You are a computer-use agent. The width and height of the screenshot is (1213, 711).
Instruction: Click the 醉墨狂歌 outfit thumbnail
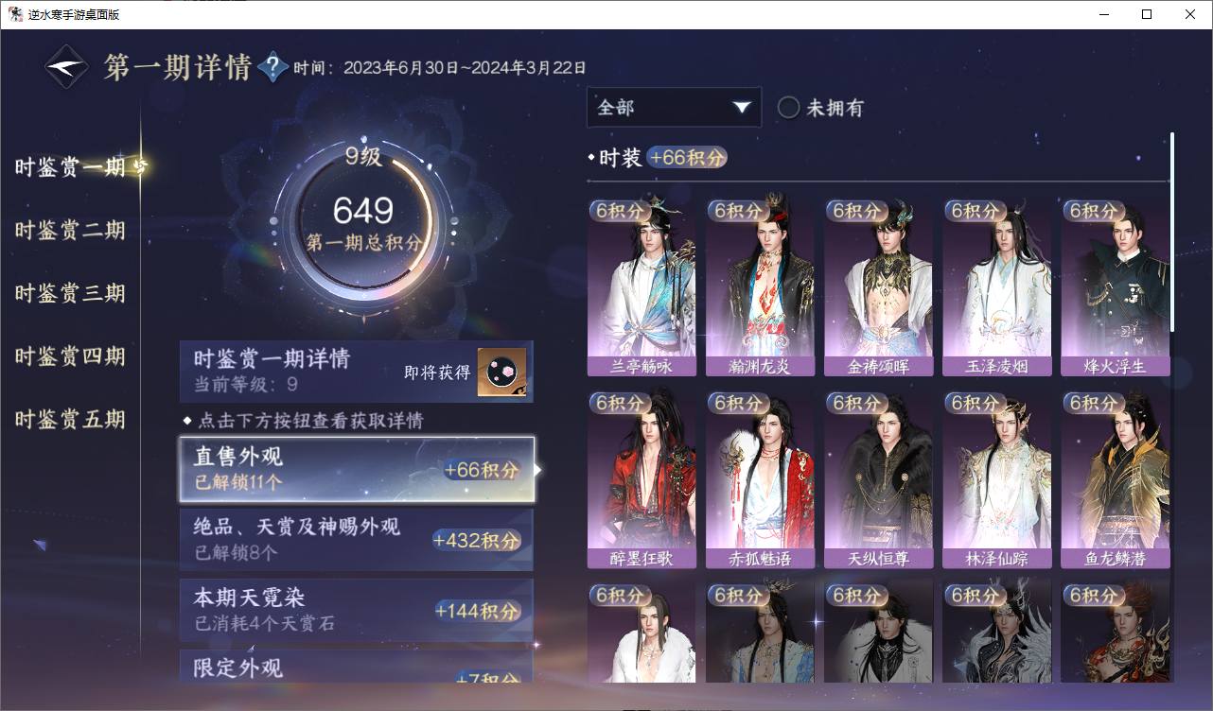point(642,480)
